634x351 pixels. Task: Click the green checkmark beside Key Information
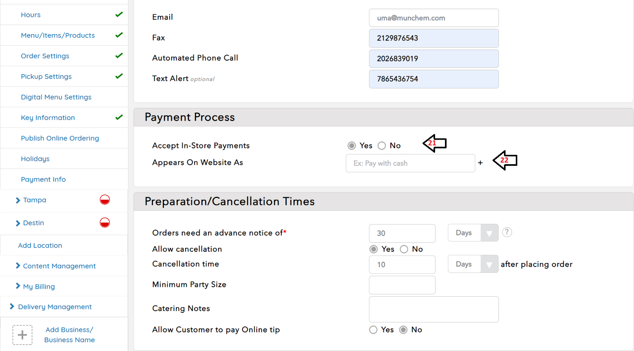pyautogui.click(x=119, y=117)
